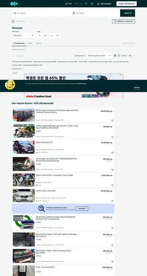The height and width of the screenshot is (276, 147).
Task: Favorite Akumlyator Delkor 40Ah listing
Action: point(112,262)
